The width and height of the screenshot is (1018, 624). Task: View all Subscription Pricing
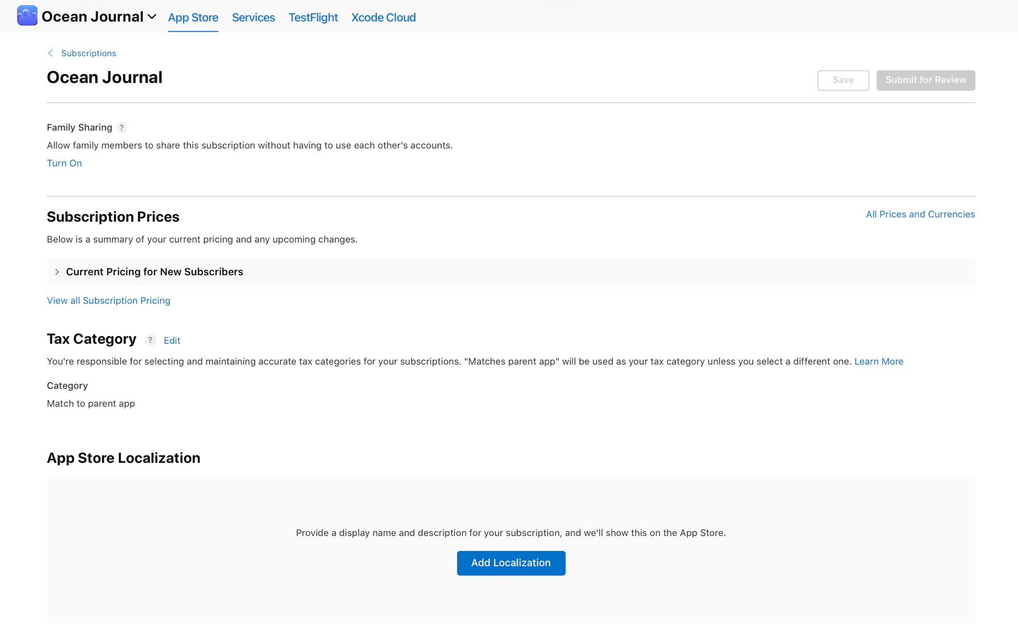coord(108,300)
